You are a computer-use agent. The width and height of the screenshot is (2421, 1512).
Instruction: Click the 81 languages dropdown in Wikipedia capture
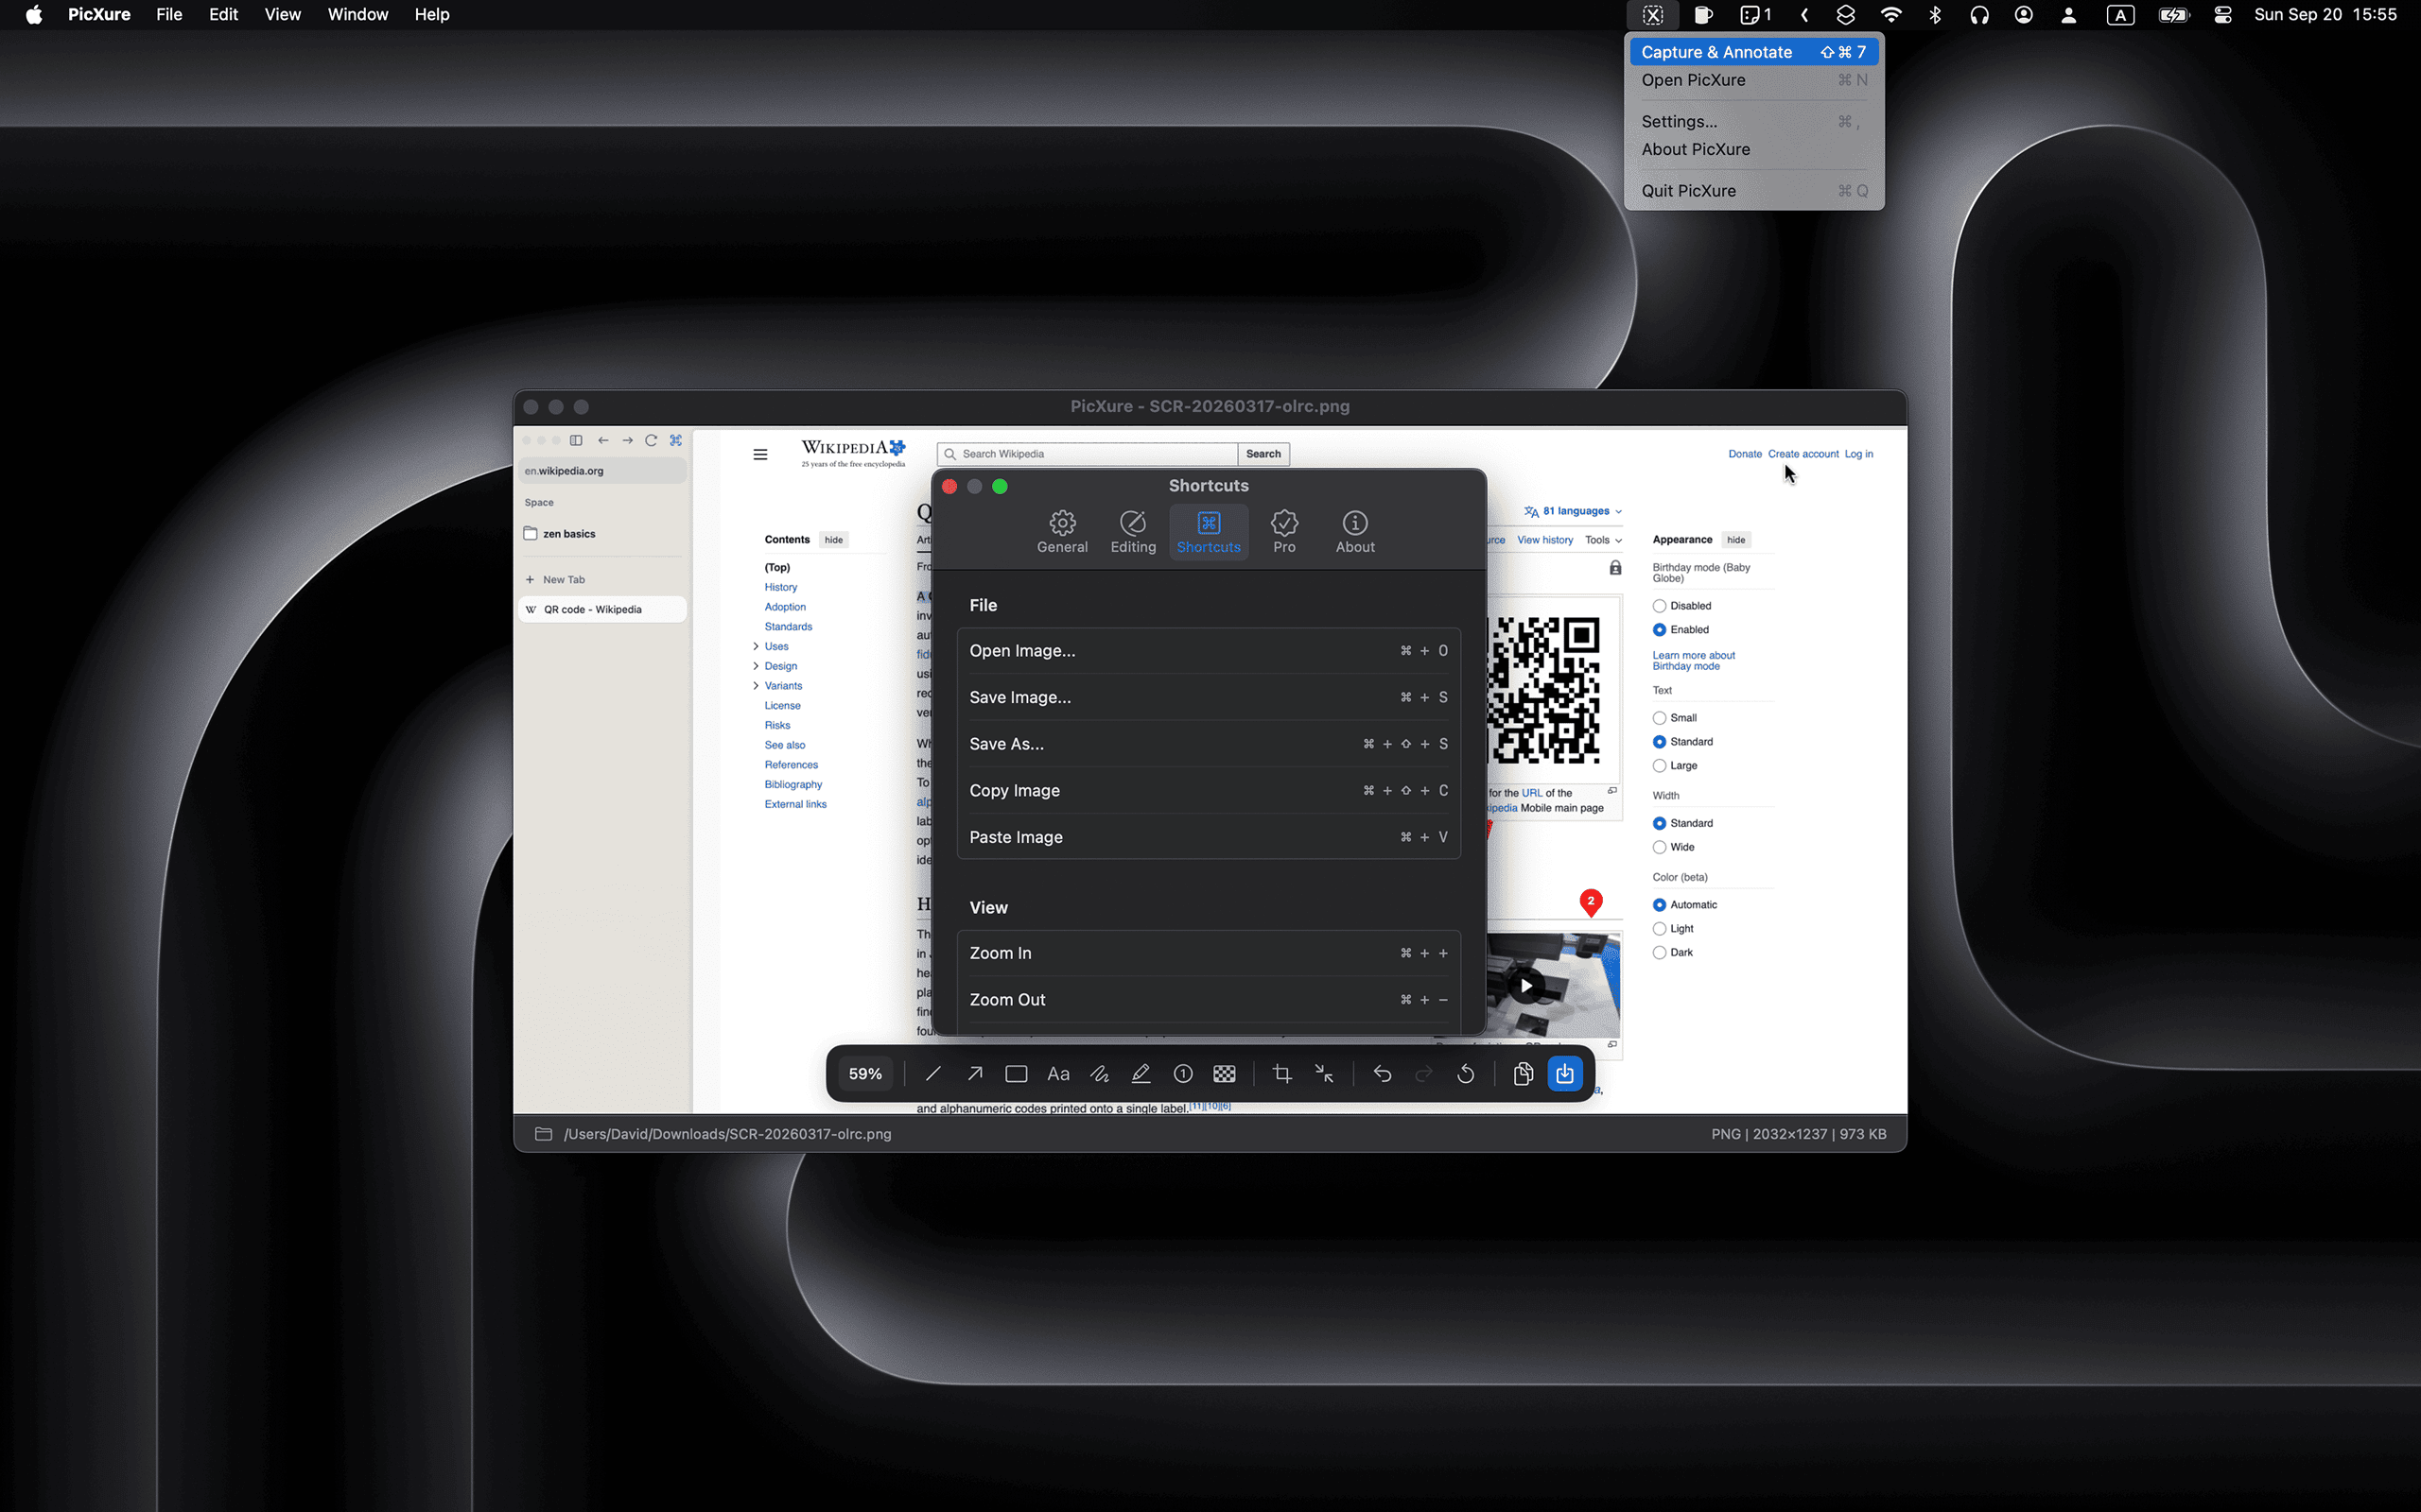[1573, 511]
